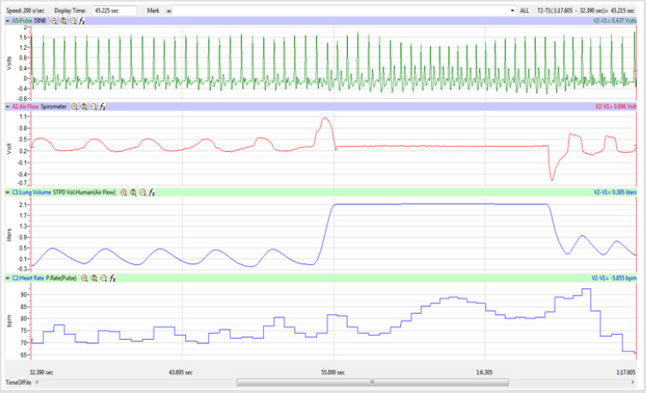The width and height of the screenshot is (646, 393).
Task: Zoom out on the Heart Rate channel
Action: [x=103, y=278]
